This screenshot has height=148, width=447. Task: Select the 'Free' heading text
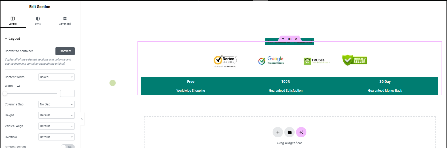coord(191,82)
